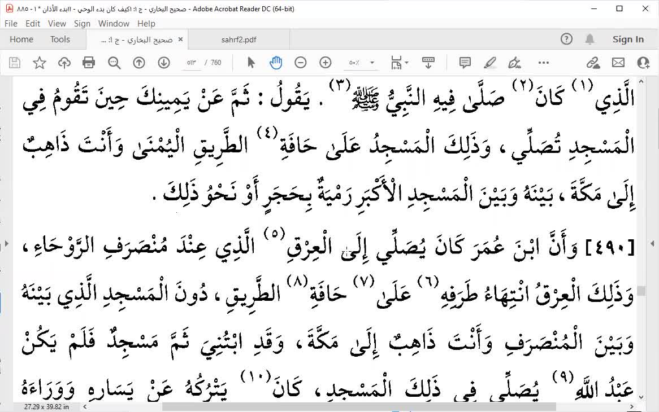View notifications bell icon
The image size is (659, 412).
(589, 40)
